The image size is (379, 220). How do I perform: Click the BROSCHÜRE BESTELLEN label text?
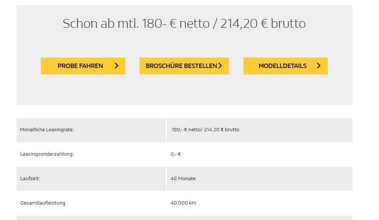click(181, 66)
